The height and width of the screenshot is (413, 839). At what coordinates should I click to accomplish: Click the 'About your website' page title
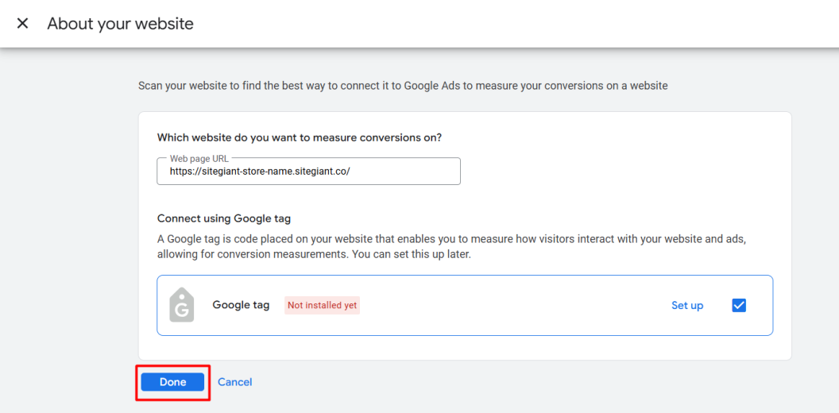(x=120, y=24)
